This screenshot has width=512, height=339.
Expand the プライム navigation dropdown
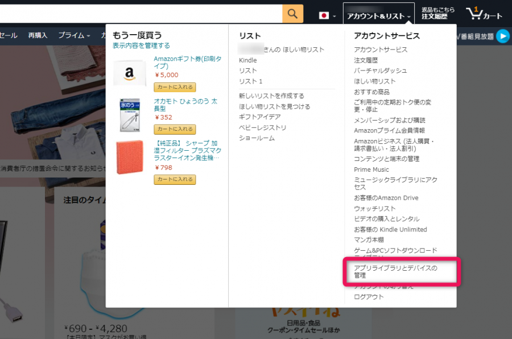coord(74,35)
